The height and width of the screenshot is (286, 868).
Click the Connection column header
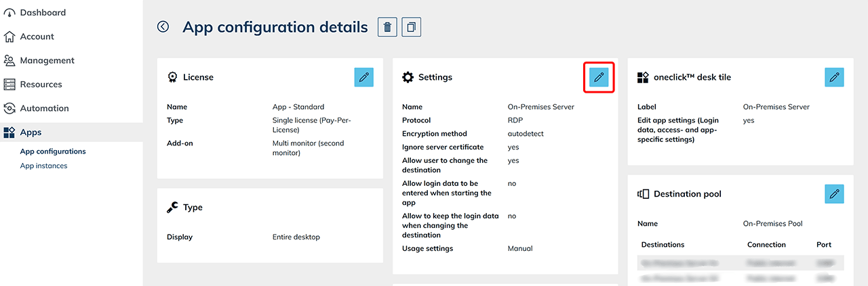pyautogui.click(x=766, y=245)
